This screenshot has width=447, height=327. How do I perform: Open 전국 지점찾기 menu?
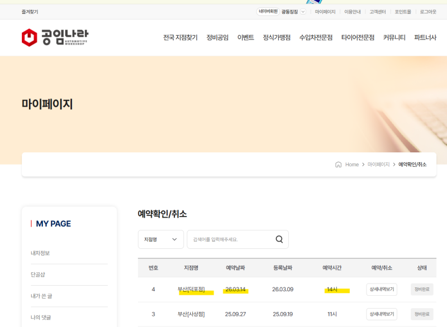coord(180,37)
